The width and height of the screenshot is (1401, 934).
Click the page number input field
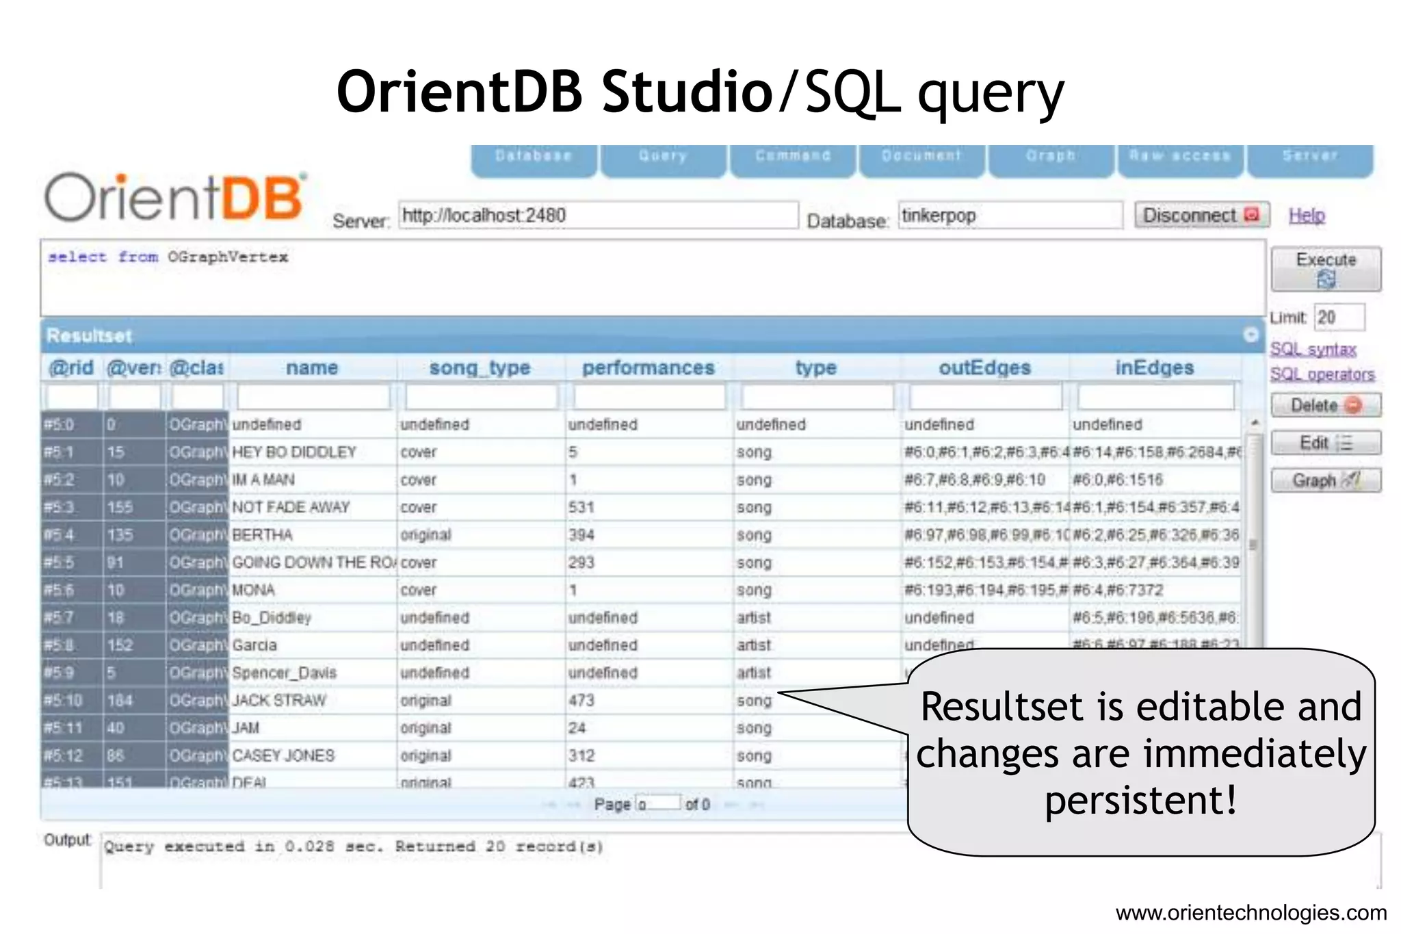click(x=658, y=804)
